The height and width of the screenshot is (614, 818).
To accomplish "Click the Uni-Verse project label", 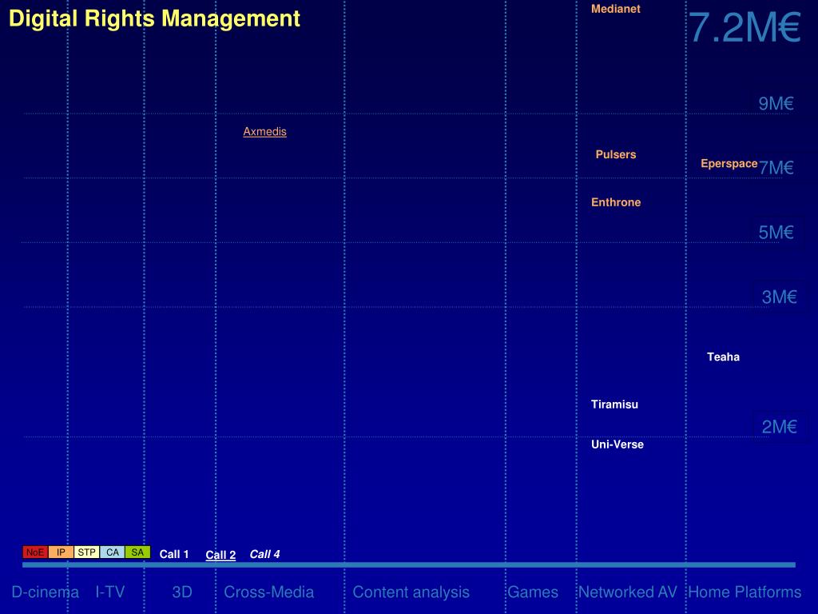I will [x=617, y=445].
